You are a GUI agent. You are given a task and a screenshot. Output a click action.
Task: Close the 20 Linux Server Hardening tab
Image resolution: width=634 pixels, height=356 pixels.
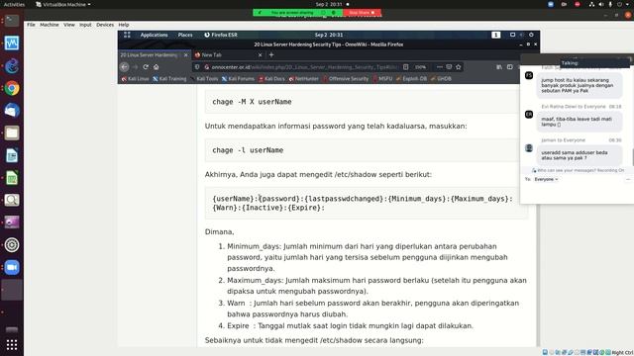coord(185,55)
